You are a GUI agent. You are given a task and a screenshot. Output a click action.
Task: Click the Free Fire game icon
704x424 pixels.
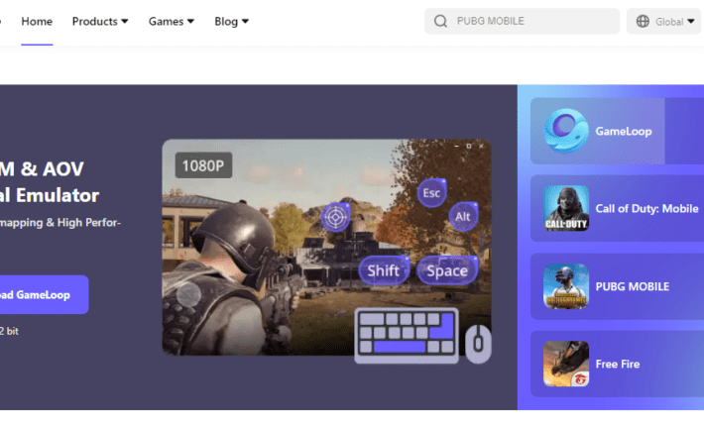pyautogui.click(x=566, y=364)
